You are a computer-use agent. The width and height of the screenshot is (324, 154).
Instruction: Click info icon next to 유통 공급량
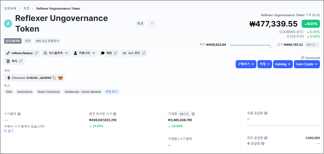tap(266, 113)
